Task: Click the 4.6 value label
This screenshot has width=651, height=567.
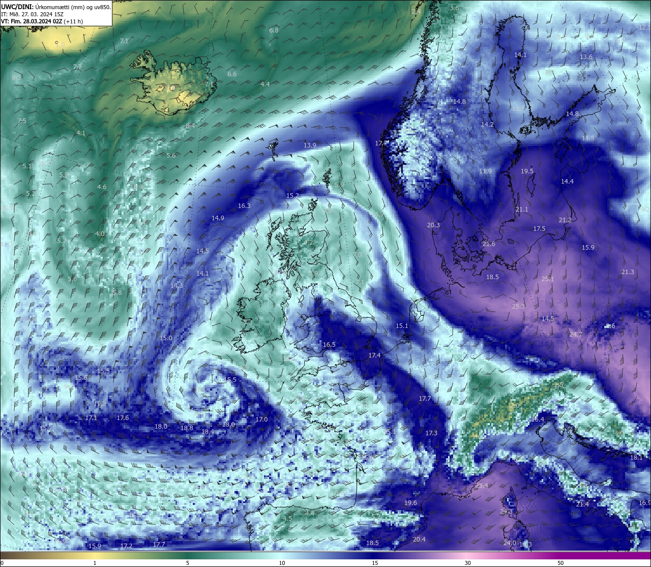Action: pos(102,187)
